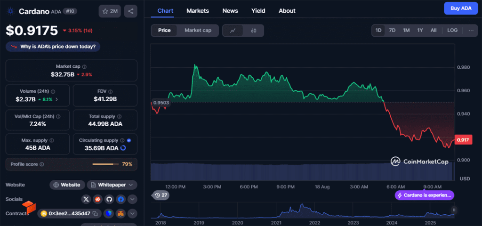Click the FDV info icon

(x=110, y=92)
